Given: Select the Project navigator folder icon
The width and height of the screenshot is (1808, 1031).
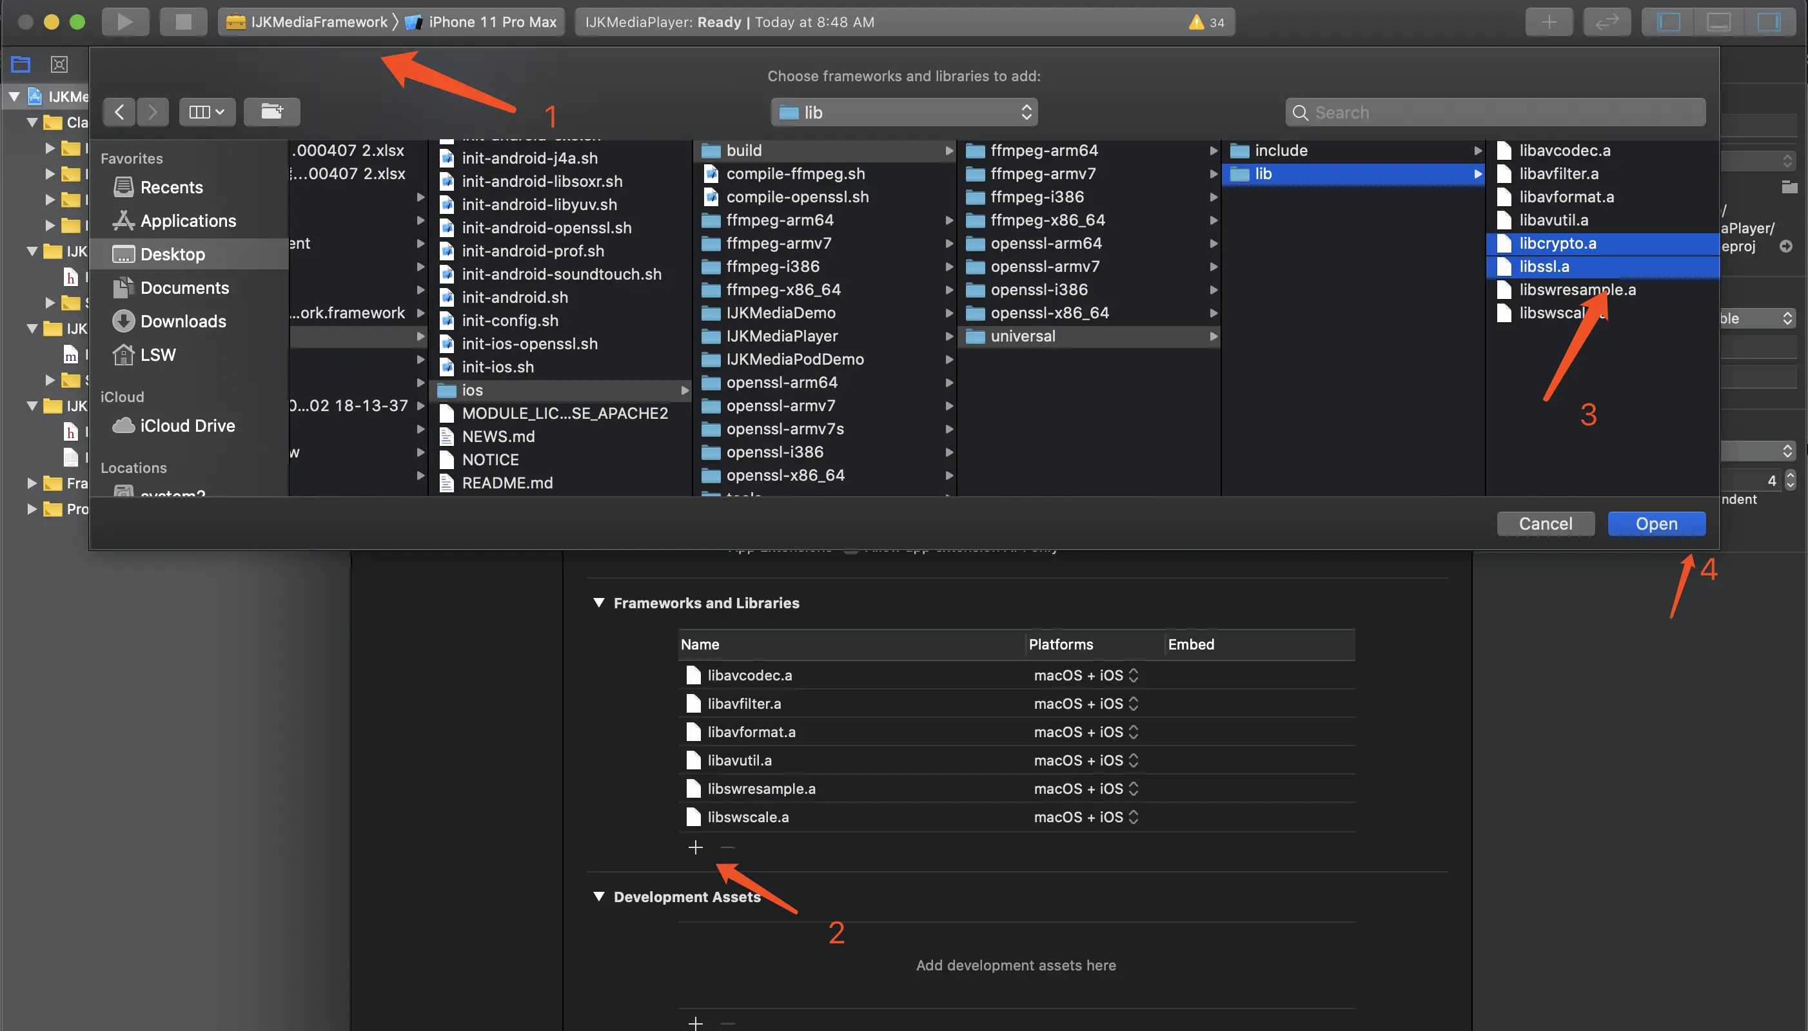Looking at the screenshot, I should point(21,64).
